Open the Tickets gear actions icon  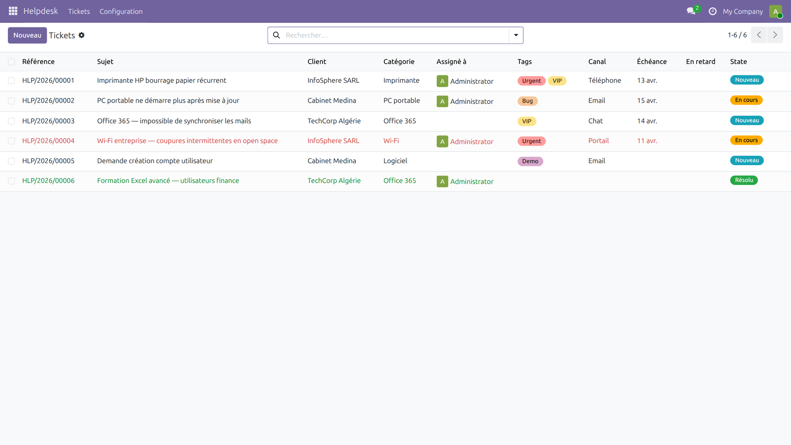point(82,35)
